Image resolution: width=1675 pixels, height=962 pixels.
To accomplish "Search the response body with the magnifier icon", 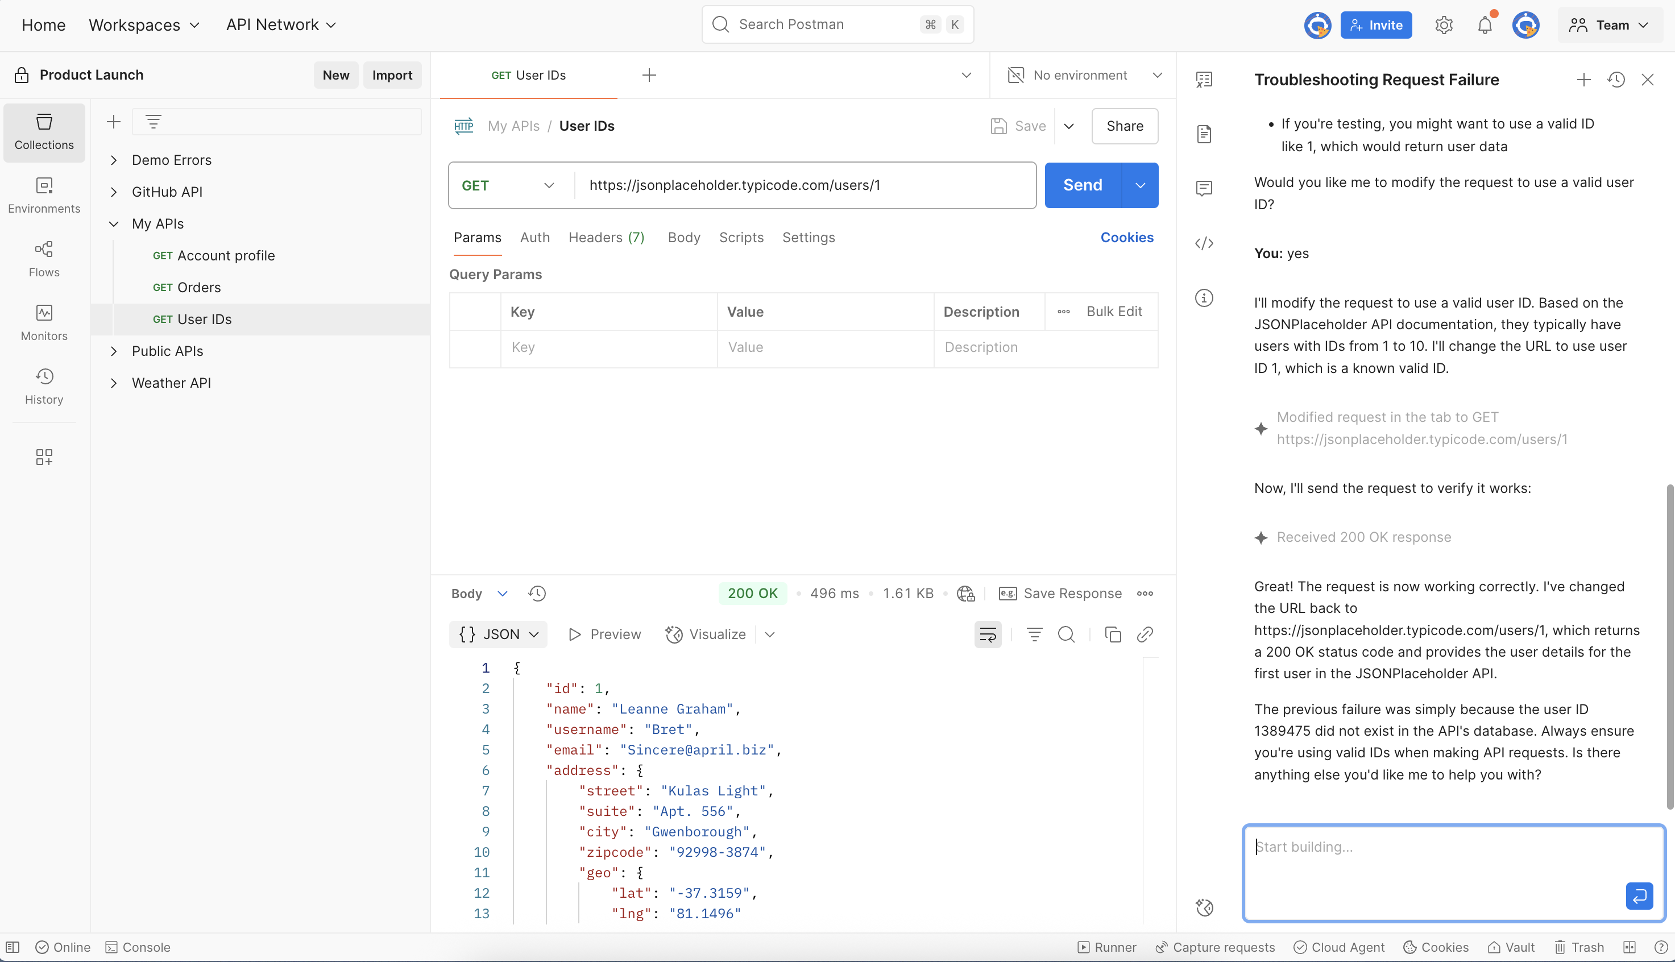I will click(1066, 635).
